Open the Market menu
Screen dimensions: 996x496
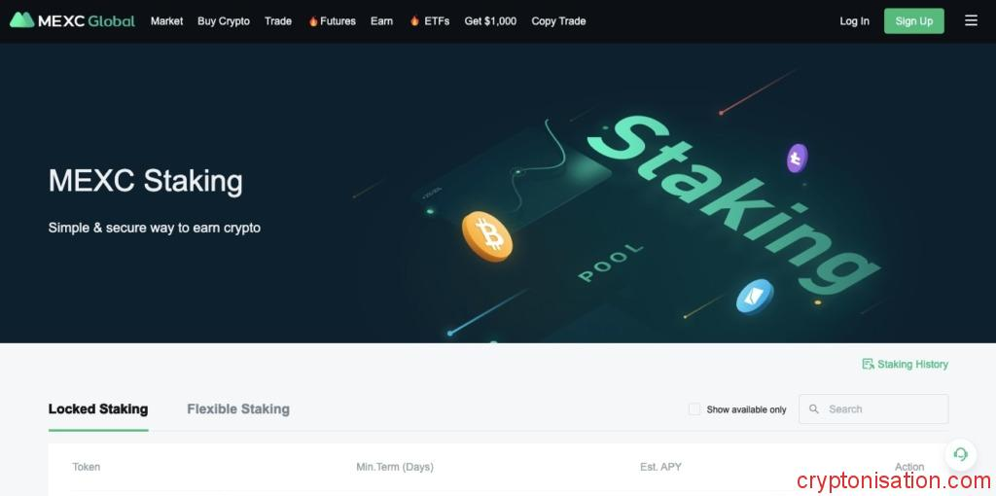166,21
